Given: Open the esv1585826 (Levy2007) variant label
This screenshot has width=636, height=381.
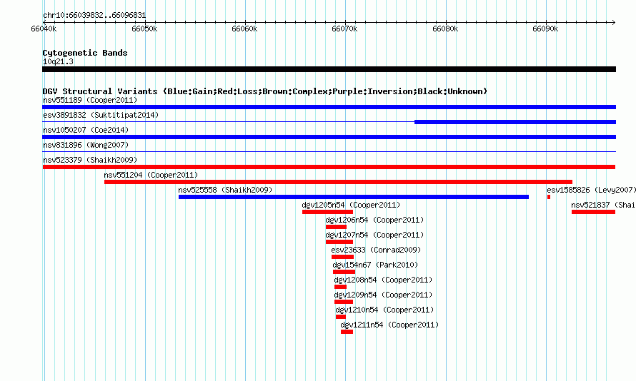Looking at the screenshot, I should (591, 190).
